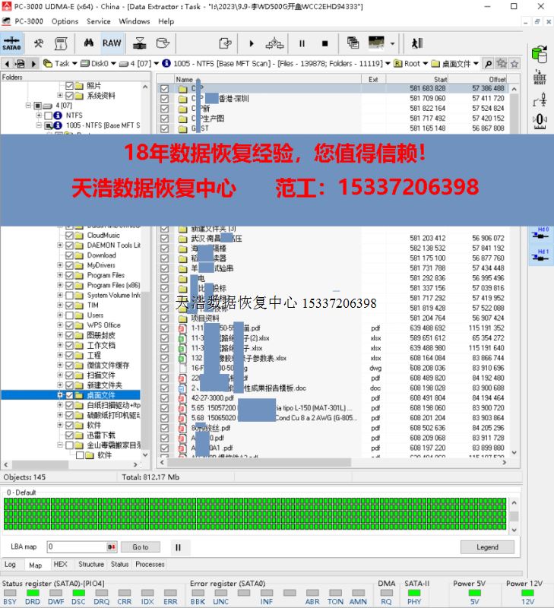Sort by the Name column header
Screen dimensions: 554x608
[x=268, y=79]
